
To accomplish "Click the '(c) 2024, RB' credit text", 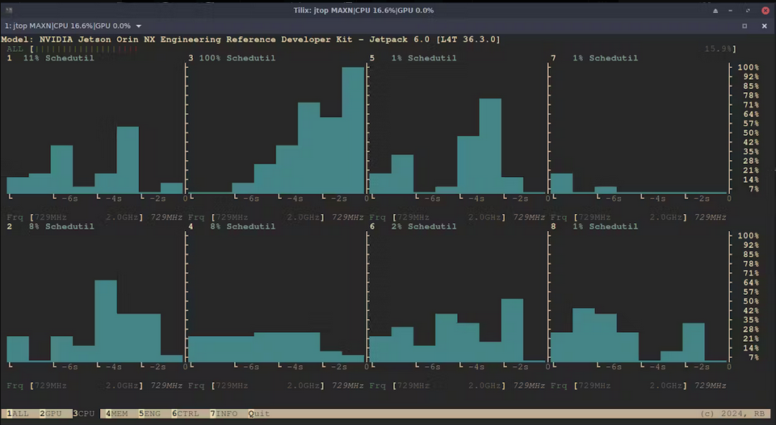I will coord(732,414).
